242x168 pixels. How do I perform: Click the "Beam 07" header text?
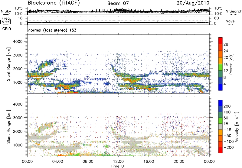[x=118, y=3]
